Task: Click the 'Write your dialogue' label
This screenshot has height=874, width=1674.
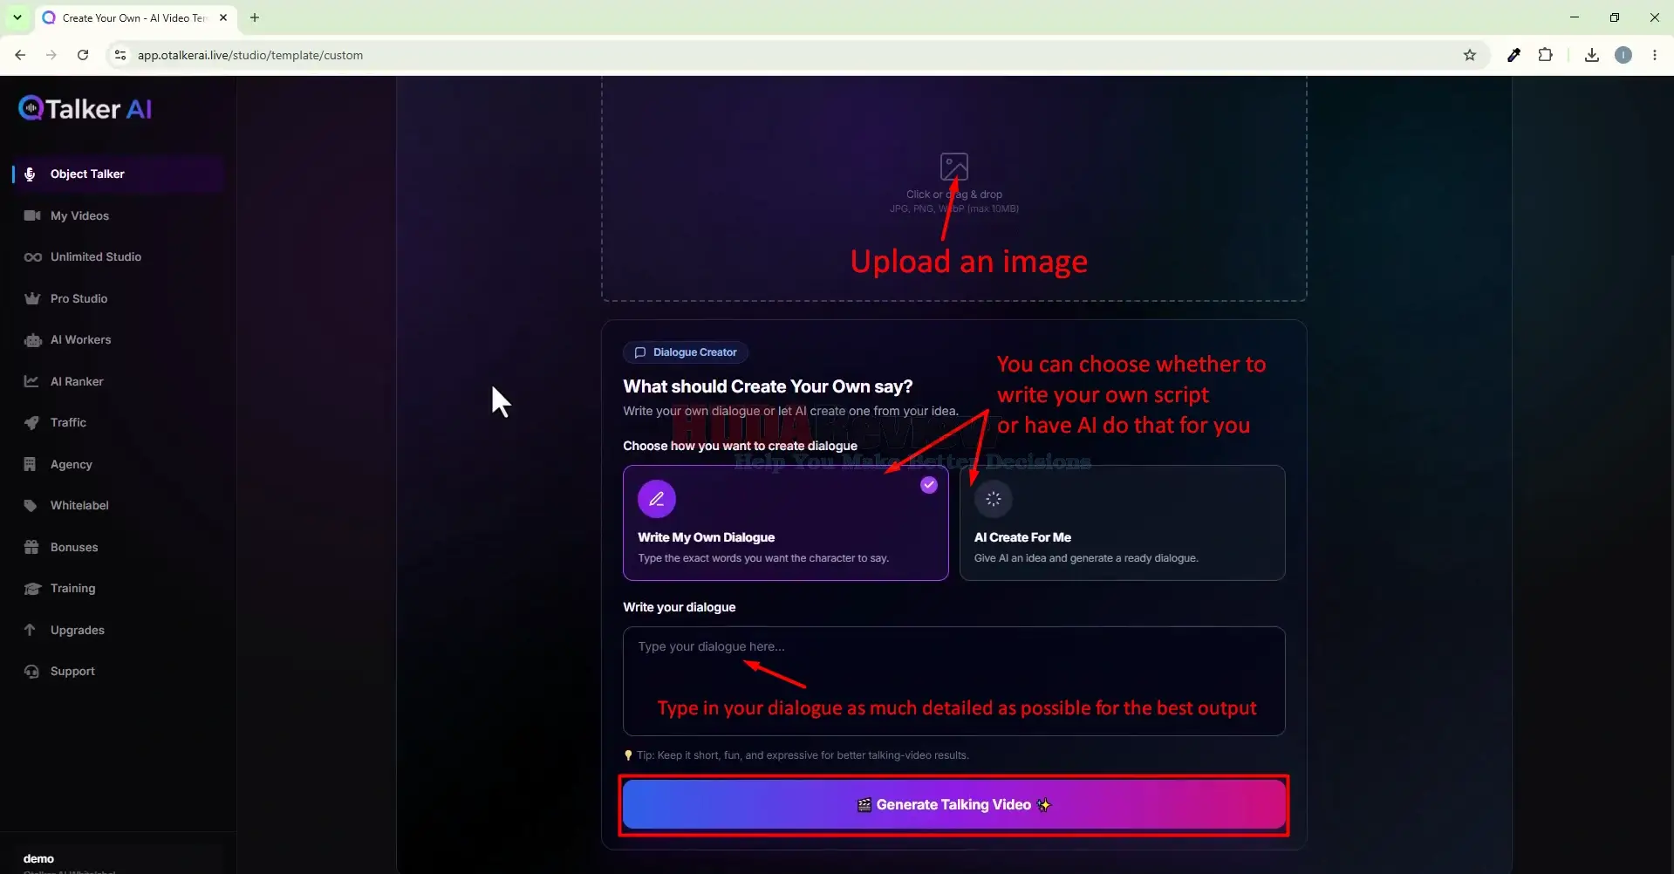Action: pyautogui.click(x=680, y=607)
